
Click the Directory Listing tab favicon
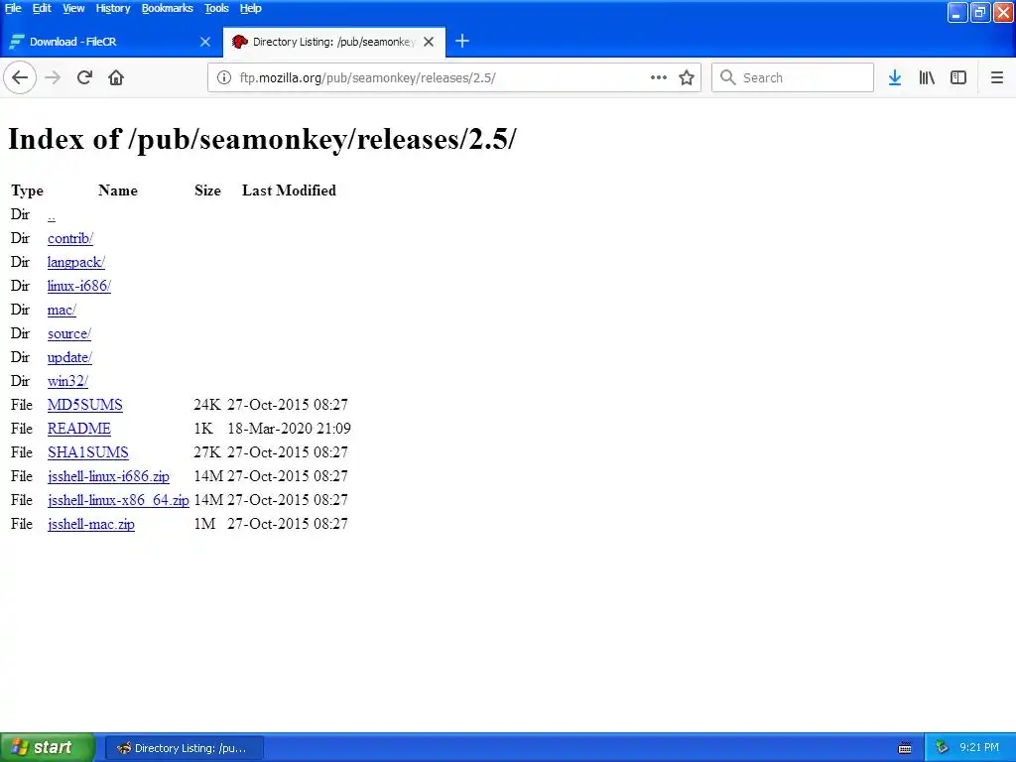tap(240, 42)
